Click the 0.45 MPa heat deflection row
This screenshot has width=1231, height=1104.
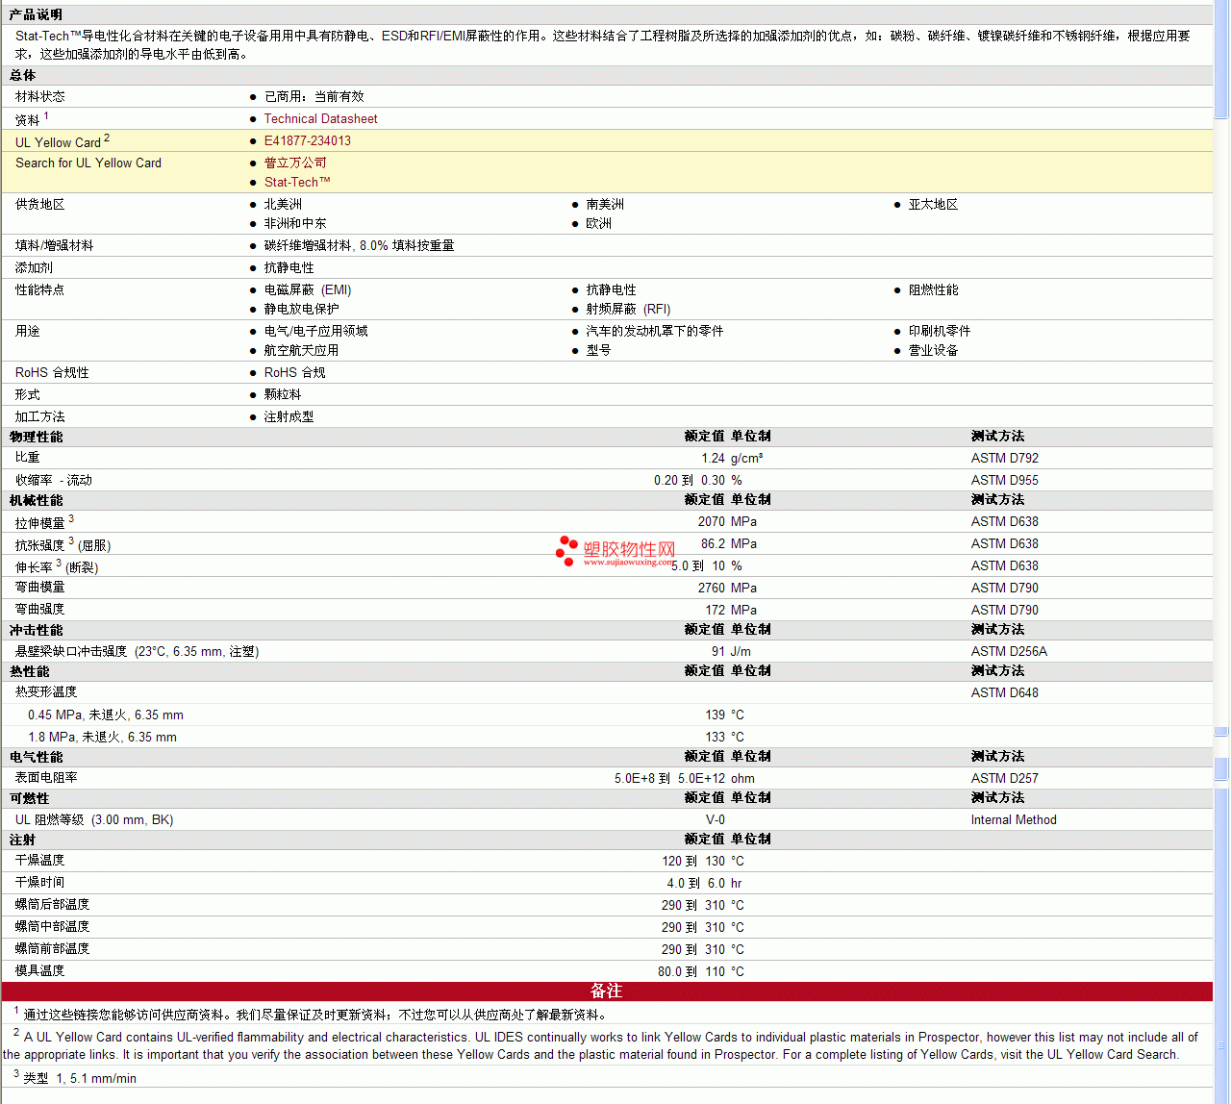pyautogui.click(x=607, y=715)
